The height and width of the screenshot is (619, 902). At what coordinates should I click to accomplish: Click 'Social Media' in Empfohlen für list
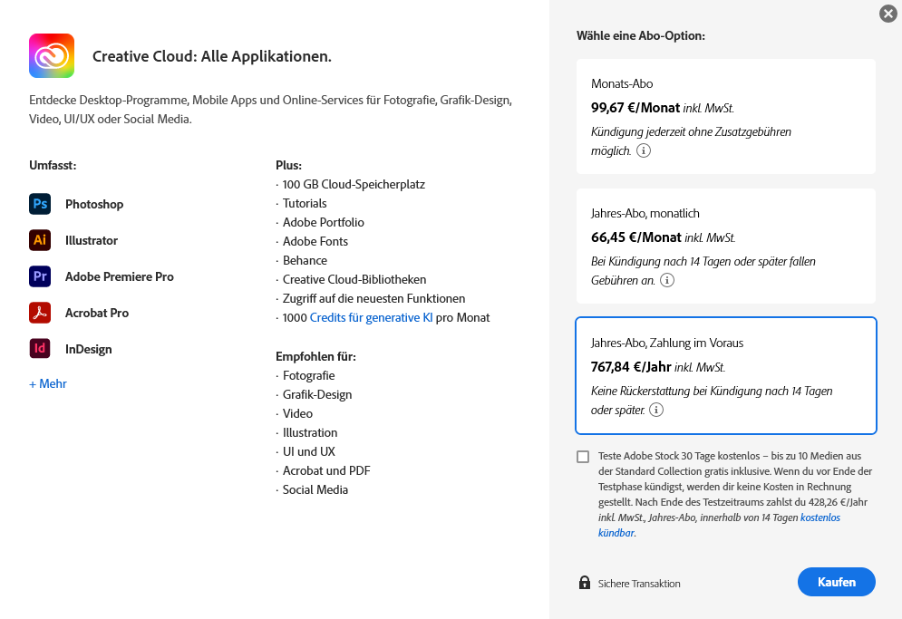coord(315,489)
